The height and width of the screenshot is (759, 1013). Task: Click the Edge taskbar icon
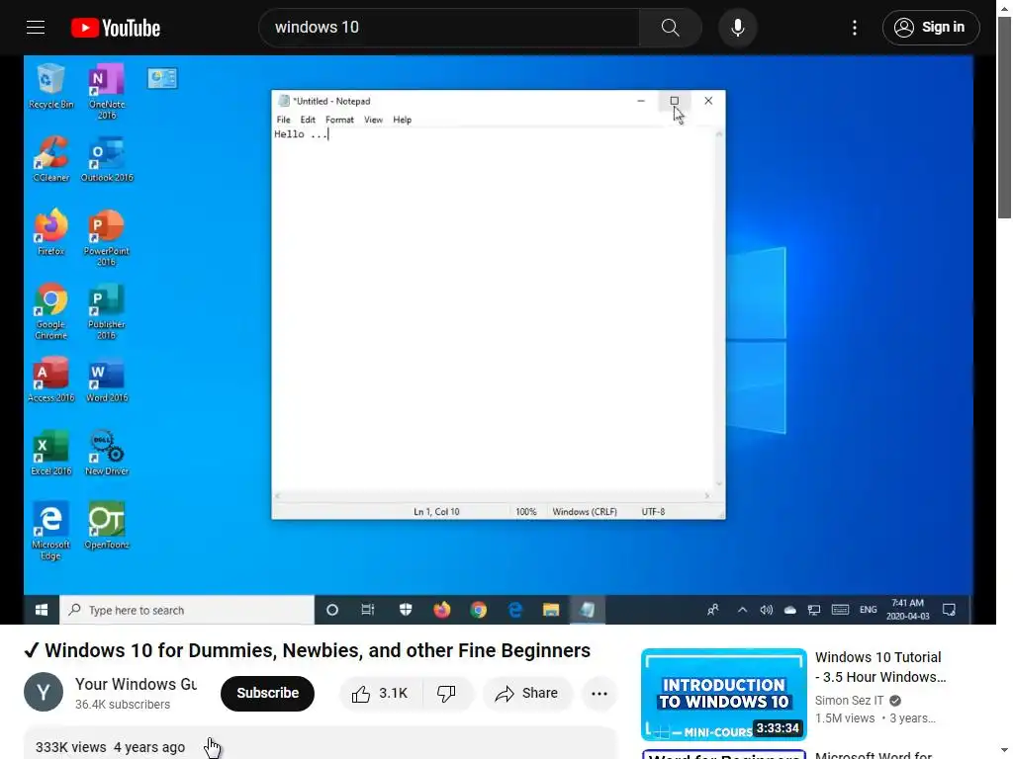click(514, 610)
